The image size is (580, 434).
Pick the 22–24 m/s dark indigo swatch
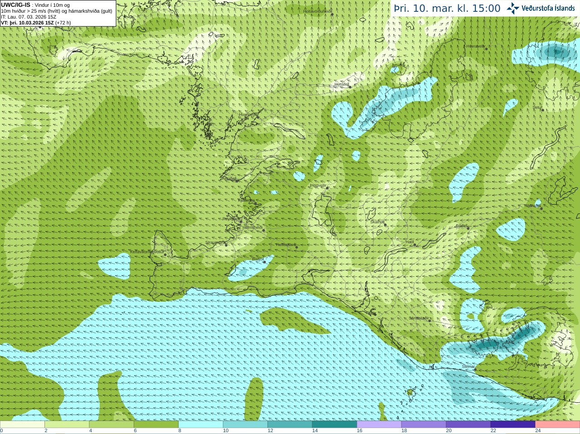coord(513,424)
